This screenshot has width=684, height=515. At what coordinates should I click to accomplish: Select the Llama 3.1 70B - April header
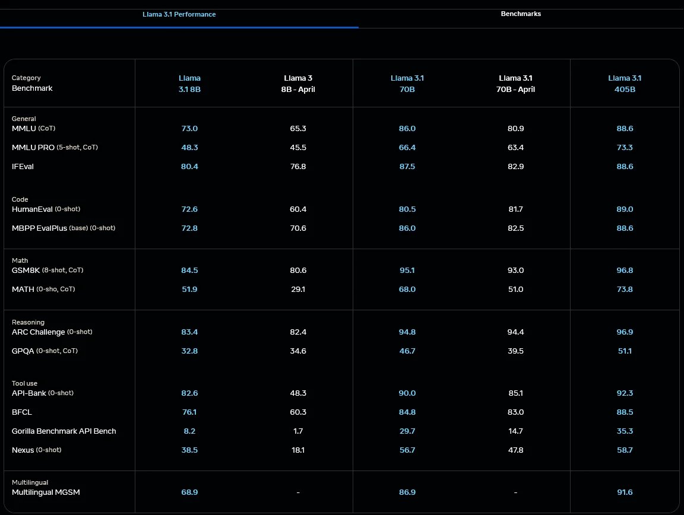tap(515, 84)
